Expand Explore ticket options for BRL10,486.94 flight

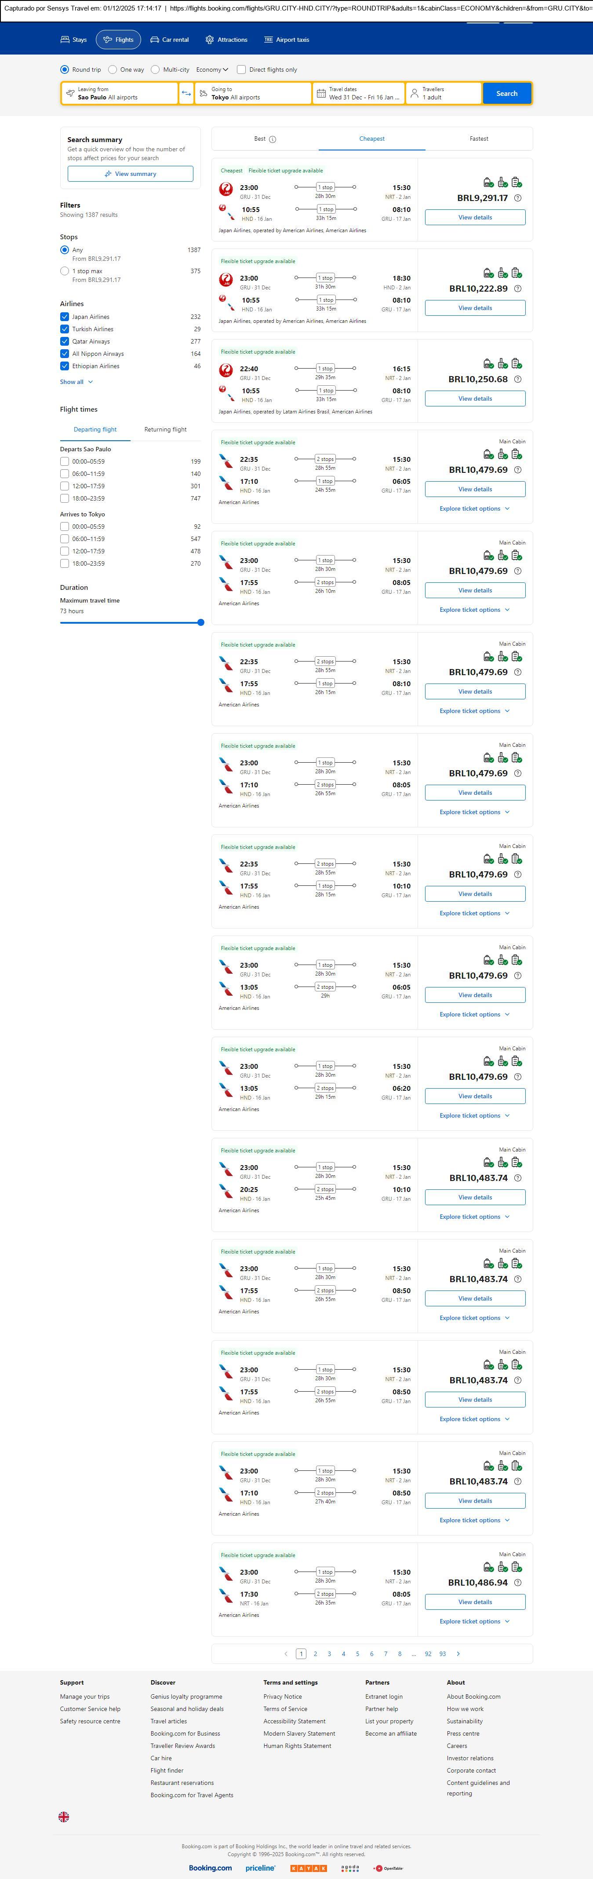474,1622
